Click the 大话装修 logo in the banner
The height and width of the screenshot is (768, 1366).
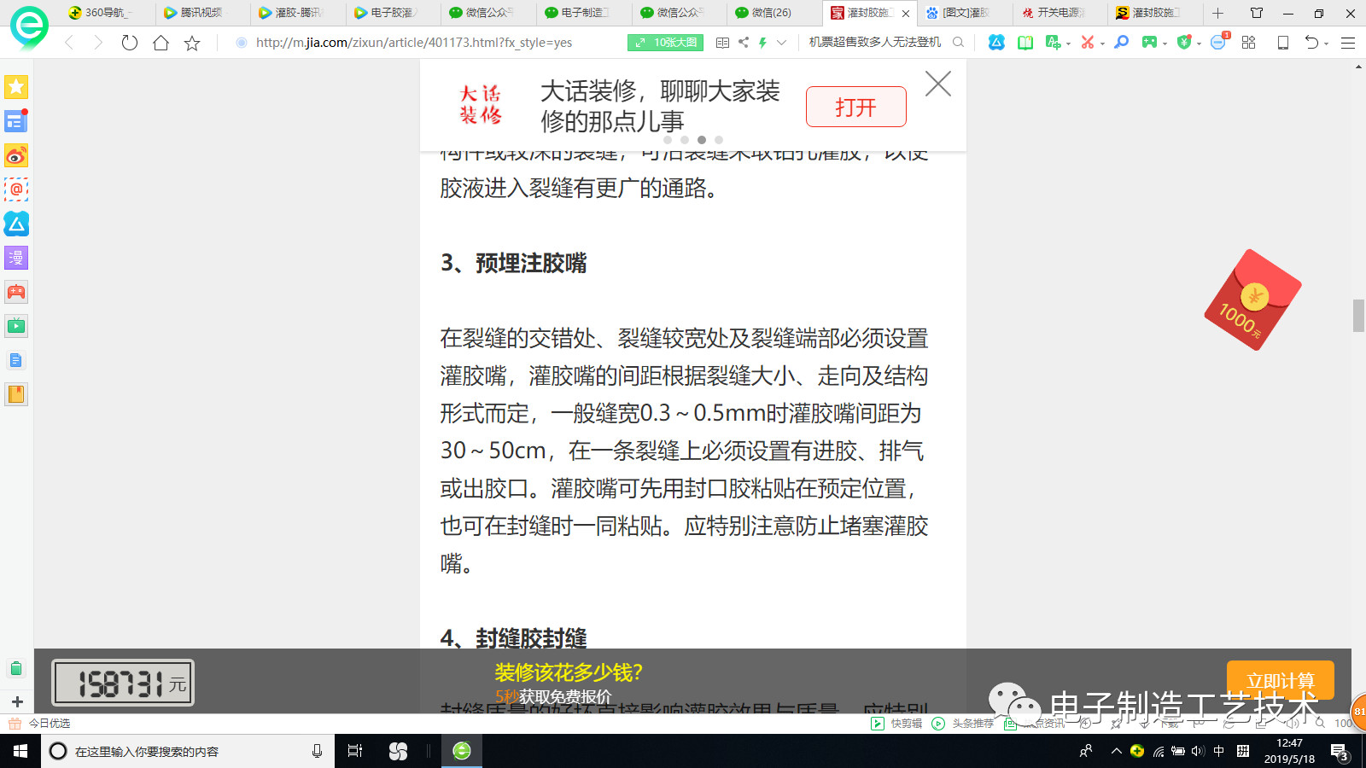tap(480, 104)
